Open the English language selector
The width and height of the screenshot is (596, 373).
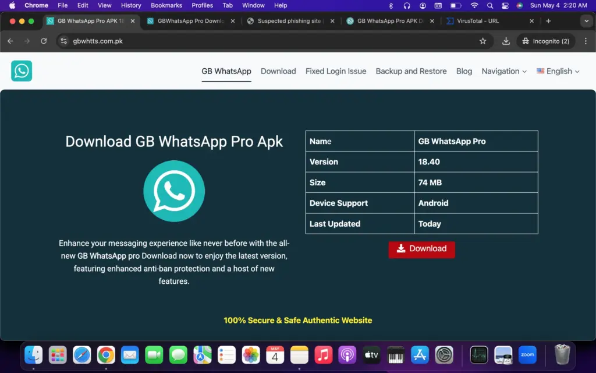(x=558, y=71)
